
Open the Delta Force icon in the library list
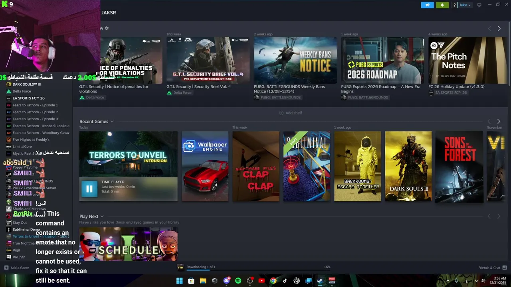(x=9, y=91)
